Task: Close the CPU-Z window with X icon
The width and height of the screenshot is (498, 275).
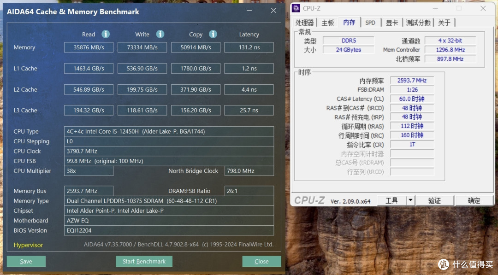Action: pyautogui.click(x=483, y=9)
